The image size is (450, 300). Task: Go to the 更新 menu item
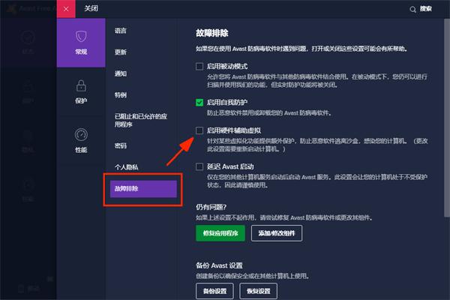coord(121,52)
